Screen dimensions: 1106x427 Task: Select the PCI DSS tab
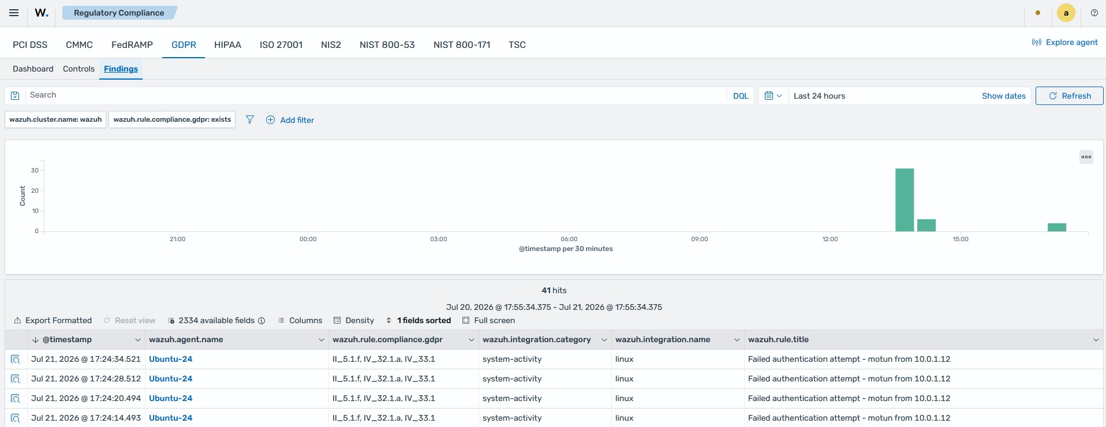coord(30,44)
